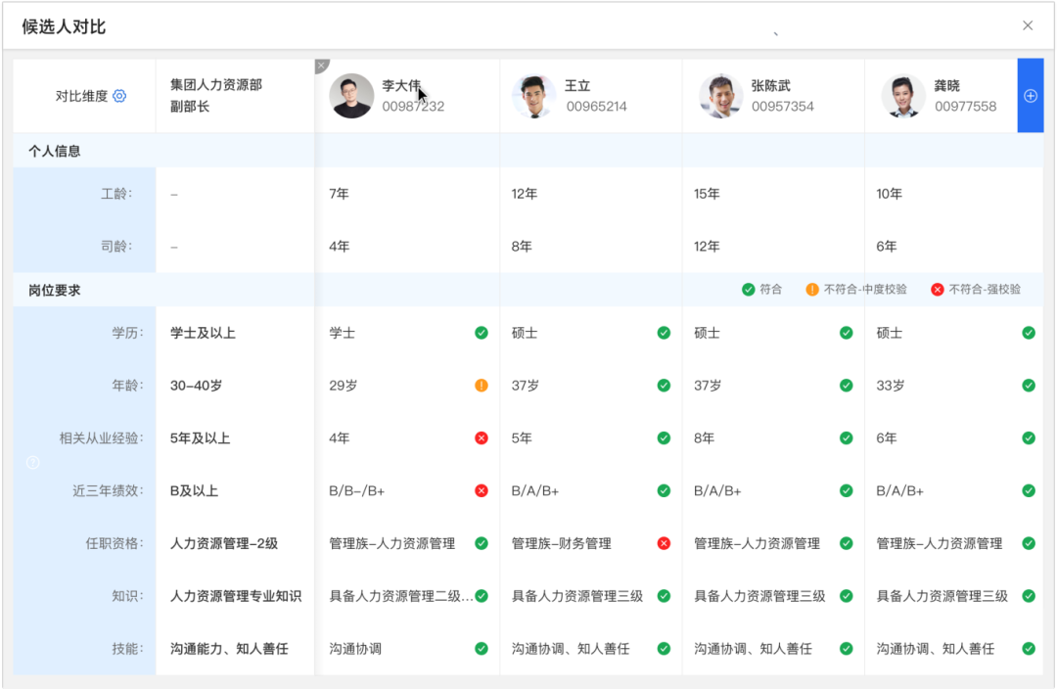Viewport: 1057px width, 689px height.
Task: Collapse the 个人信息 section header
Action: [x=55, y=152]
